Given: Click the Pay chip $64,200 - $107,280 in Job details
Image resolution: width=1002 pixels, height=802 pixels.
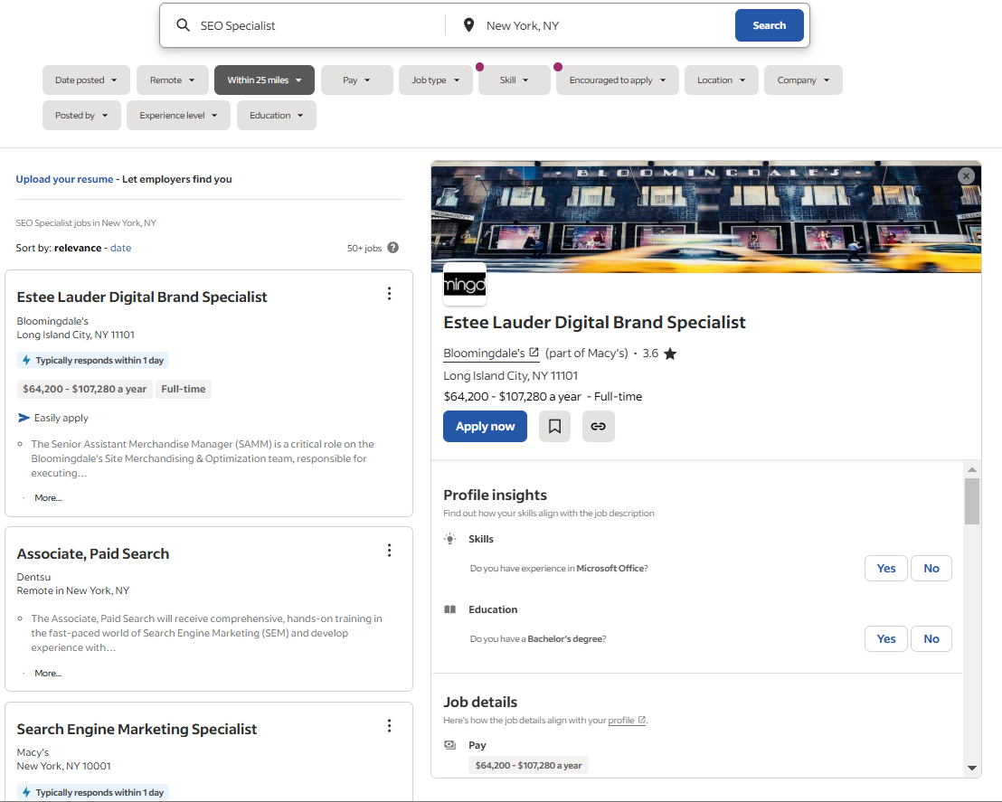Looking at the screenshot, I should [528, 765].
